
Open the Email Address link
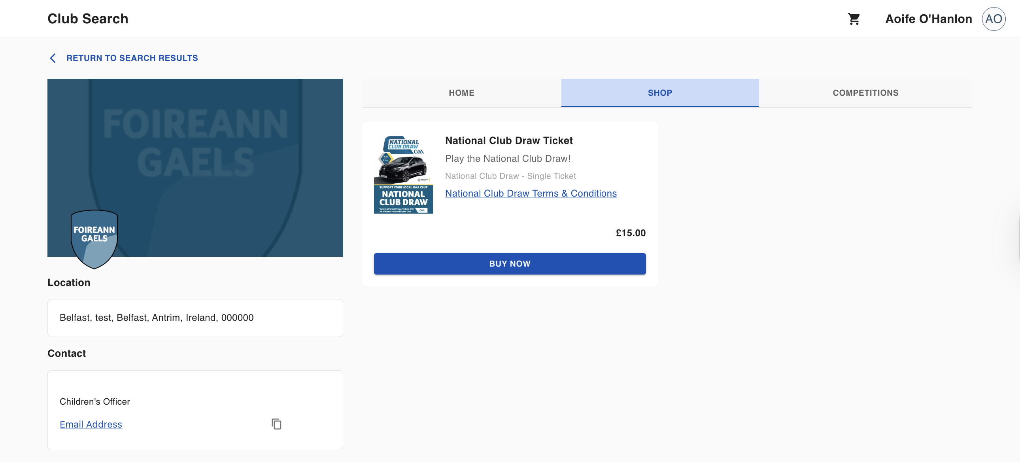tap(91, 424)
